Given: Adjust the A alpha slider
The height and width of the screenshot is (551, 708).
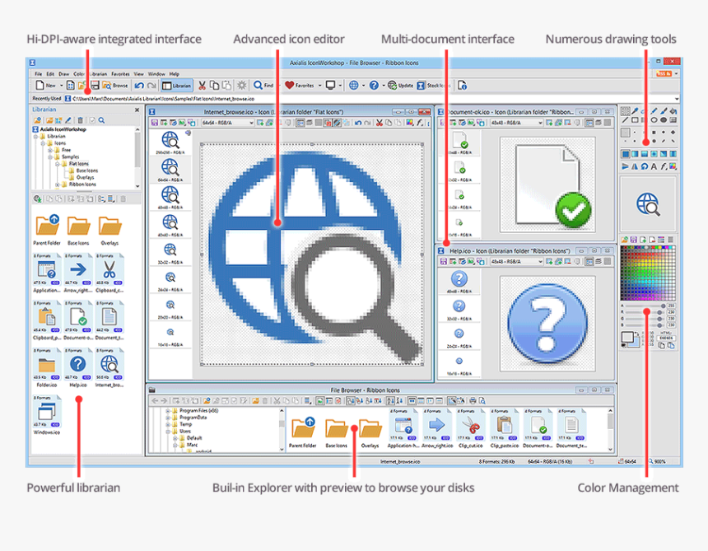Looking at the screenshot, I should coord(644,306).
